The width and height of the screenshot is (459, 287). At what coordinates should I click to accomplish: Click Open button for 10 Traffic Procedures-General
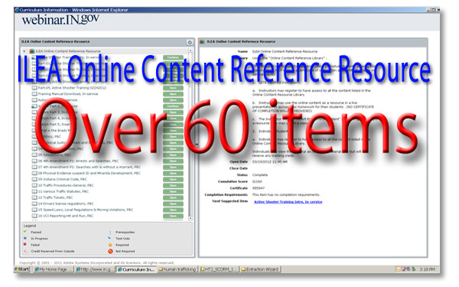(x=173, y=185)
